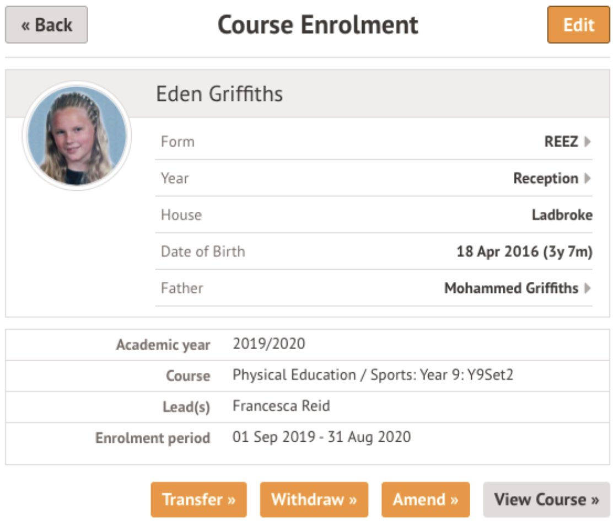Viewport: 613px width, 525px height.
Task: Click the Back button
Action: coord(46,25)
